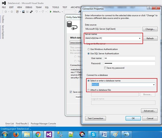
Task: Choose Select or enter a database name option
Action: pos(89,81)
